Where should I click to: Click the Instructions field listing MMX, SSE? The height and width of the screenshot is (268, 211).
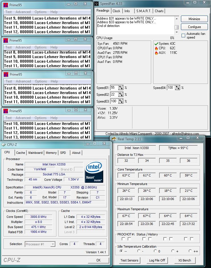[x=65, y=202]
